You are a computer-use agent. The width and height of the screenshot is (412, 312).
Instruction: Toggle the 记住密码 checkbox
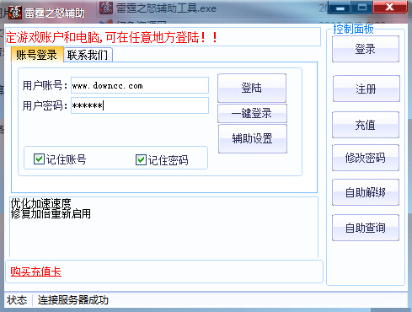(x=141, y=159)
